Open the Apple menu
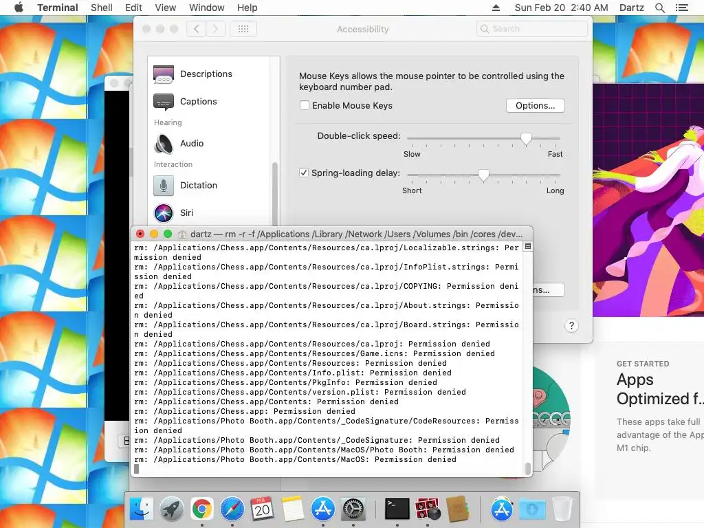The height and width of the screenshot is (528, 704). tap(19, 8)
